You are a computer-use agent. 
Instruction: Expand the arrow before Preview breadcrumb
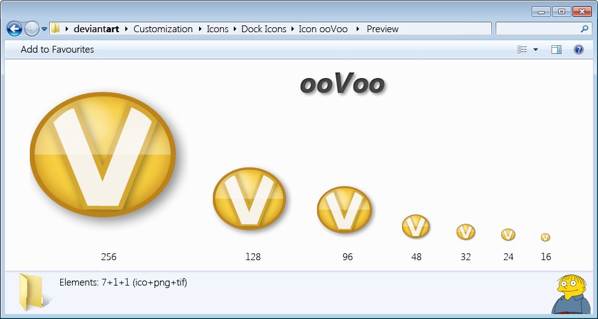[357, 29]
